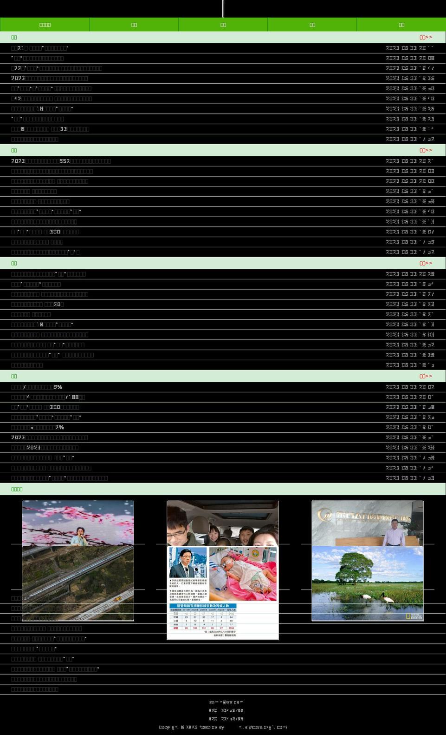
Task: Open the middle green navigation tab
Action: click(x=223, y=25)
